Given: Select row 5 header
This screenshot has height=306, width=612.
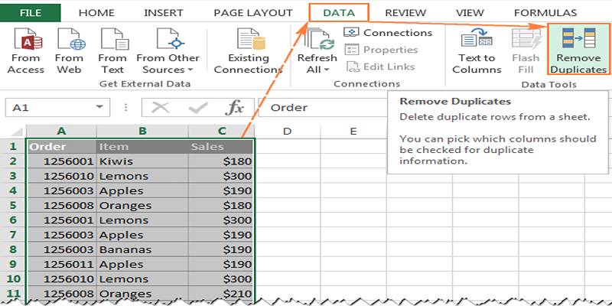Looking at the screenshot, I should 13,205.
